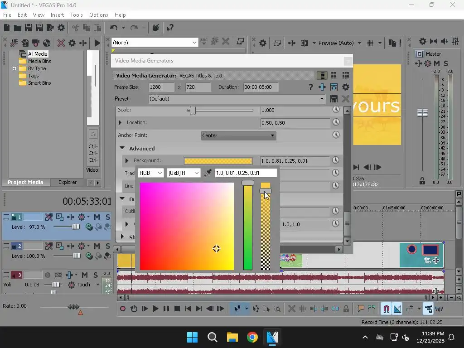This screenshot has height=348, width=464.
Task: Click track 1 Level slider handle
Action: point(76,227)
